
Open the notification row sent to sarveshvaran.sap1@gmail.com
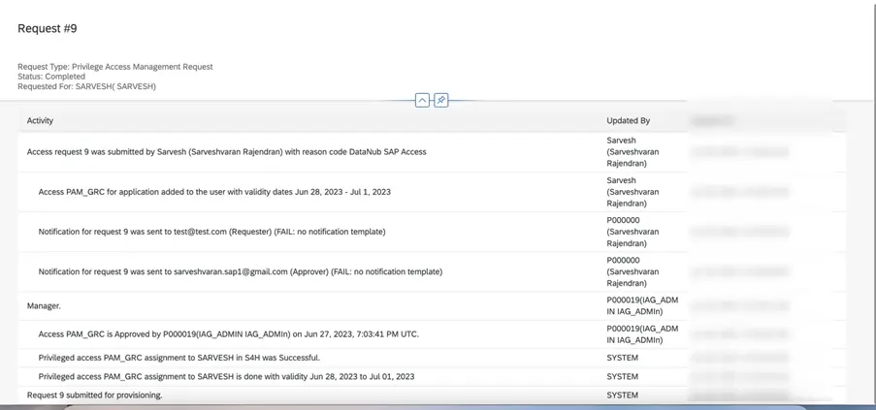pos(240,271)
